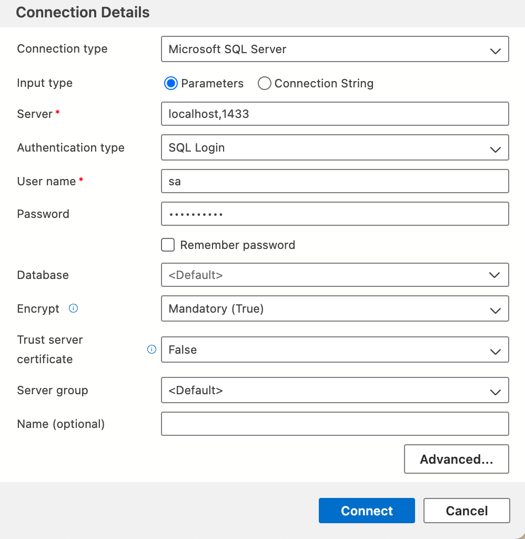Image resolution: width=525 pixels, height=539 pixels.
Task: Click the Name (optional) label text
Action: [x=61, y=424]
